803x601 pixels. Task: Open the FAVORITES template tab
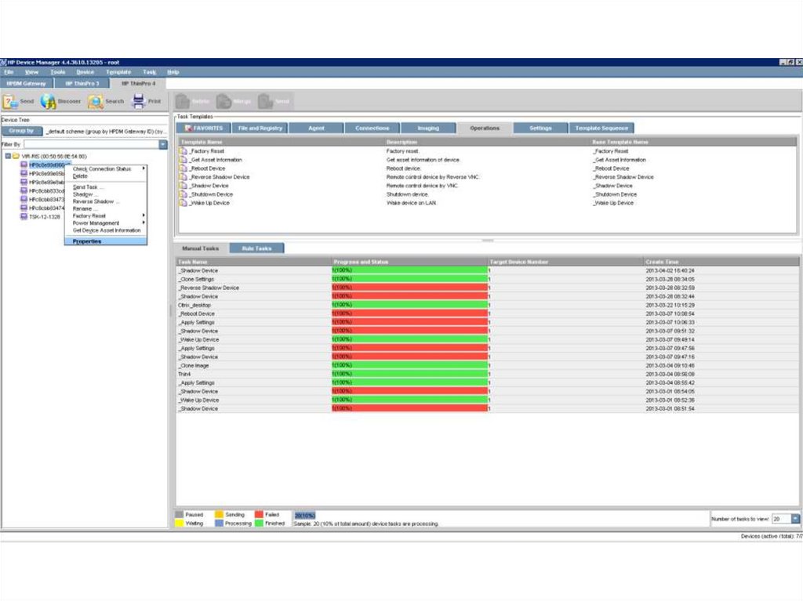coord(204,128)
